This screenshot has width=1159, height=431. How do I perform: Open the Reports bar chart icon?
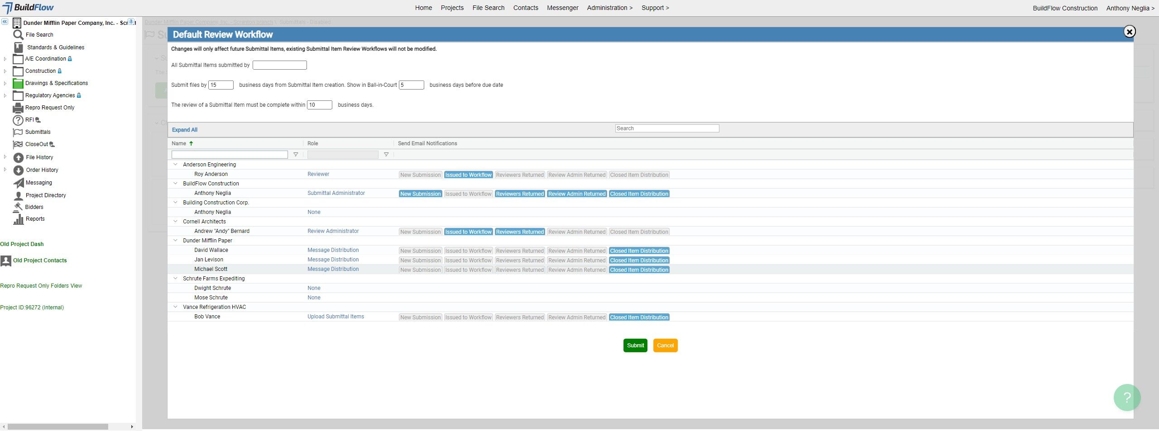click(x=18, y=219)
